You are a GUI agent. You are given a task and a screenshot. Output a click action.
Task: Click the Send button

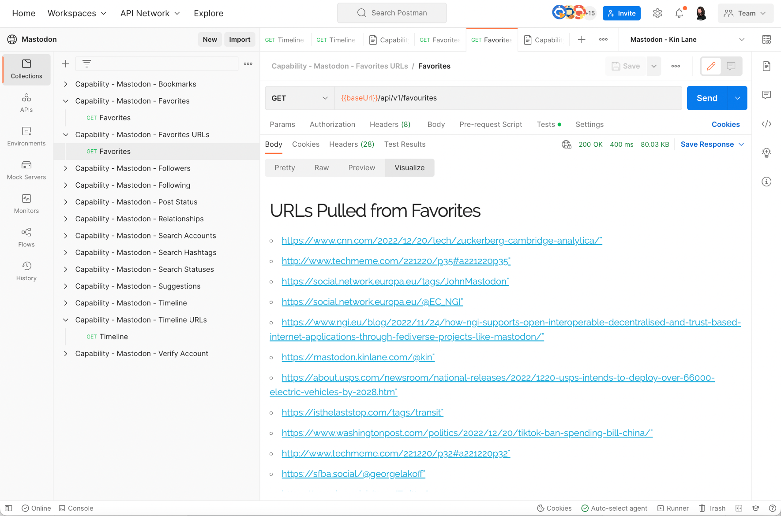[x=707, y=98]
